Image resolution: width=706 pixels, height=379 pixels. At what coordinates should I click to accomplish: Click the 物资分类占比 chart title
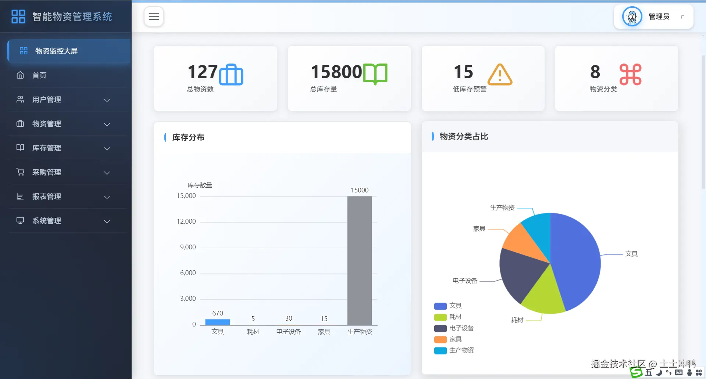pyautogui.click(x=464, y=137)
